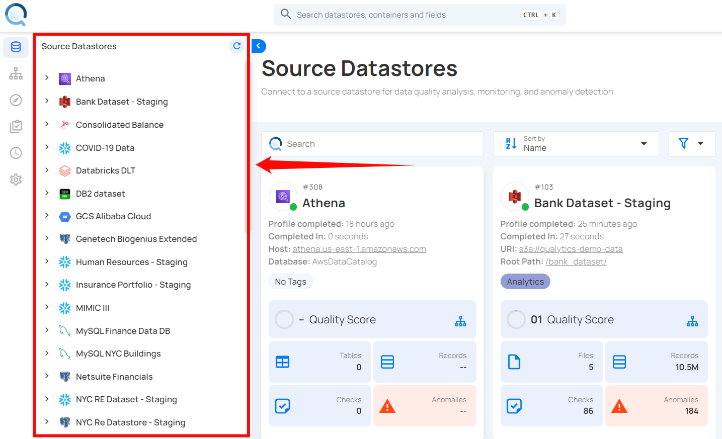Screen dimensions: 722x439
Task: Click the Anomalies warning icon on Athena card
Action: point(387,406)
